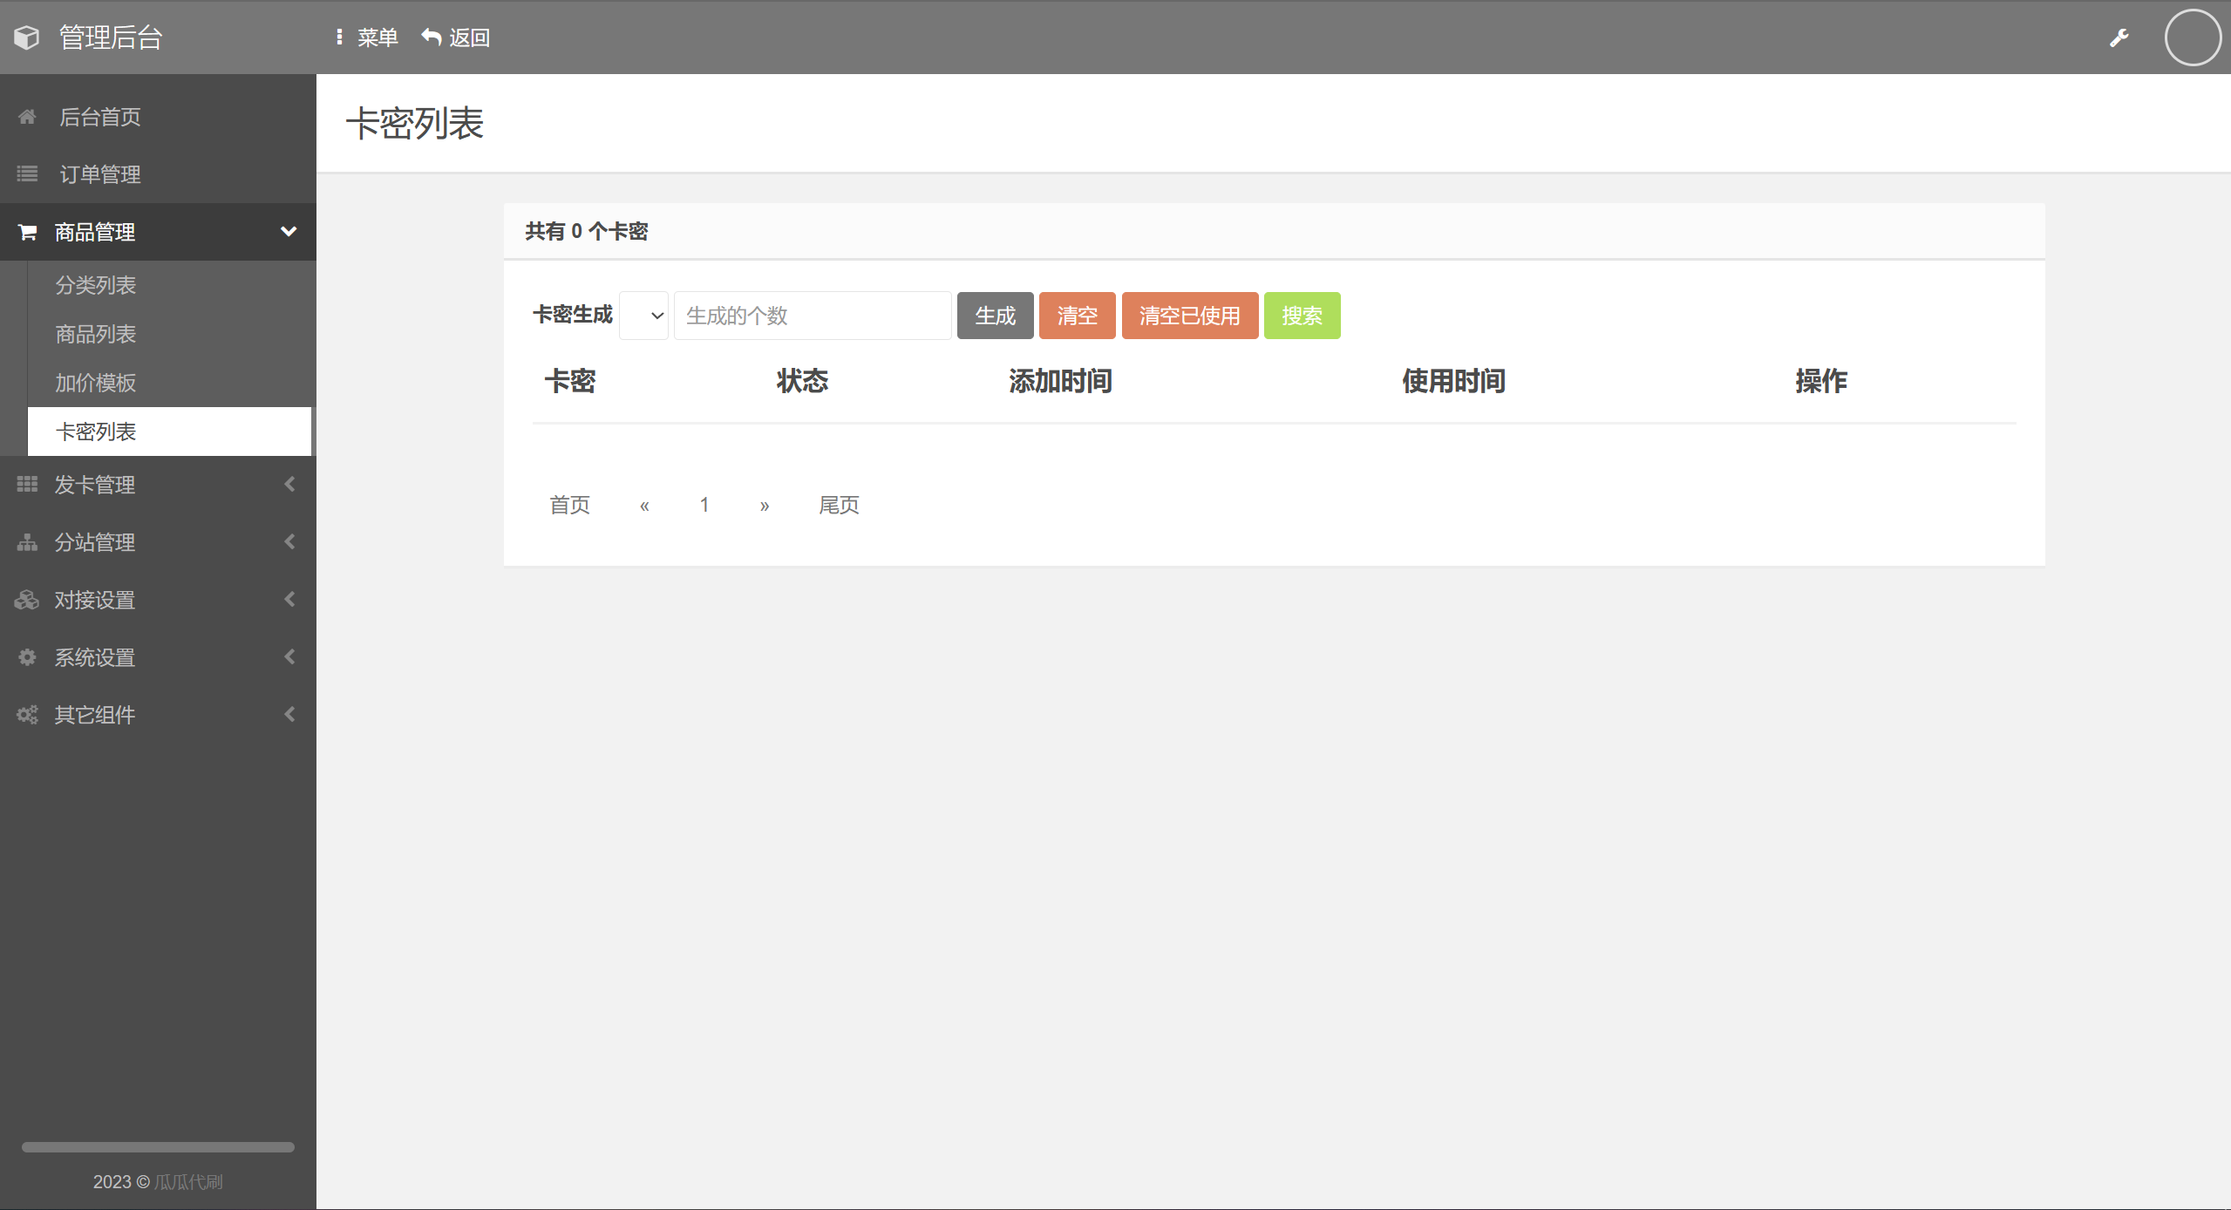The width and height of the screenshot is (2231, 1210).
Task: Click the list icon beside 订单管理
Action: pos(27,174)
